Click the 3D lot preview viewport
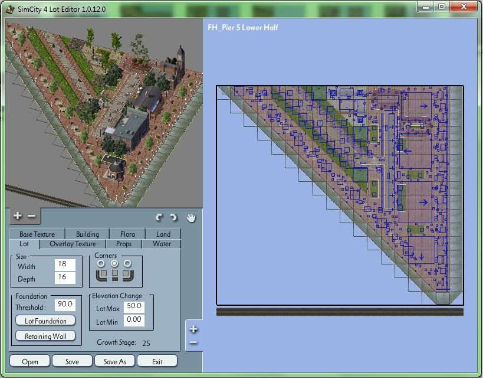 point(104,113)
